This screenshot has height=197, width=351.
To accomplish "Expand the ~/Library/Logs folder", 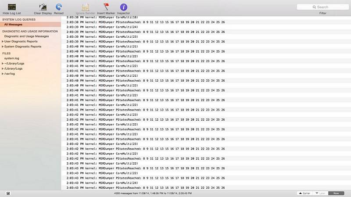I will click(x=3, y=63).
